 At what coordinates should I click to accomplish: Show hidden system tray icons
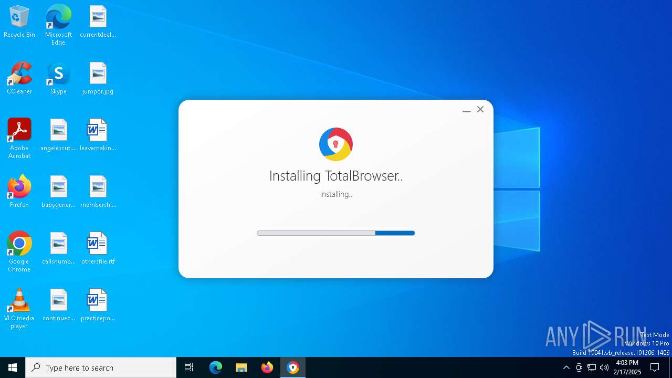(x=566, y=367)
